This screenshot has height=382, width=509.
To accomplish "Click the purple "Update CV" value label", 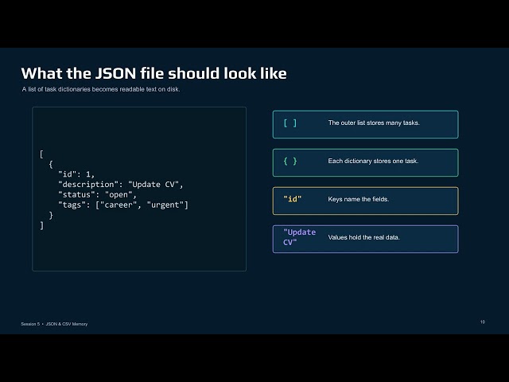I will pyautogui.click(x=299, y=237).
